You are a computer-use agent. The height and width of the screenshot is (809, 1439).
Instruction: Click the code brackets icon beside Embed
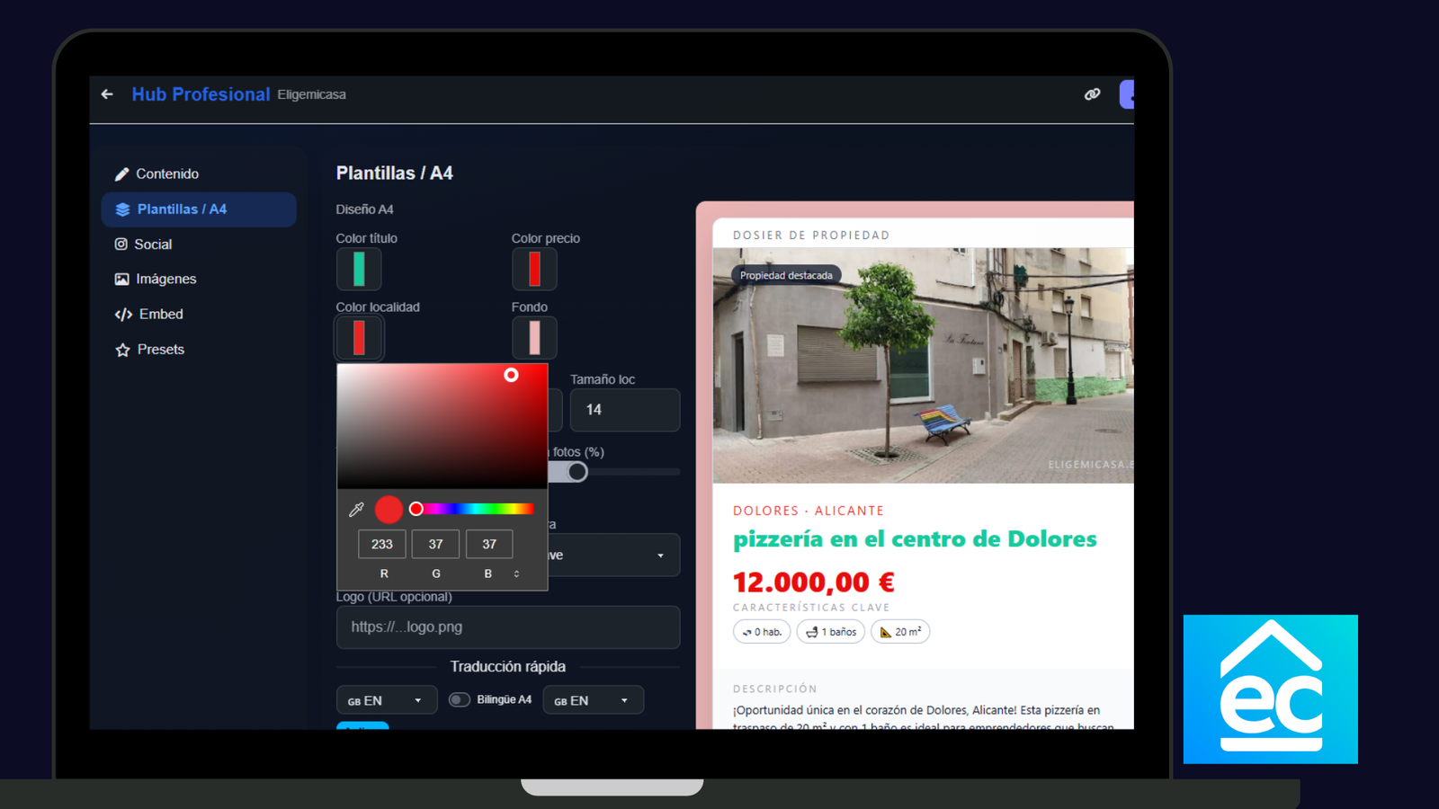[x=123, y=315]
